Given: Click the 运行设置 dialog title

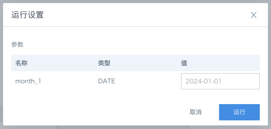Looking at the screenshot, I should pos(27,15).
